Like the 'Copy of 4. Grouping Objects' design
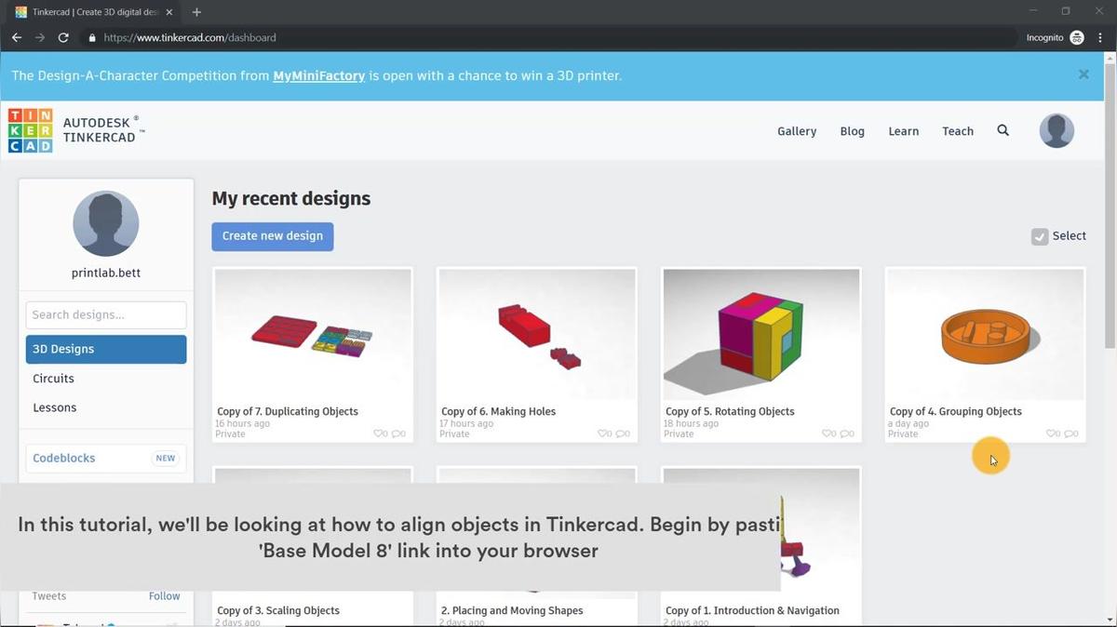The width and height of the screenshot is (1117, 627). click(1052, 434)
